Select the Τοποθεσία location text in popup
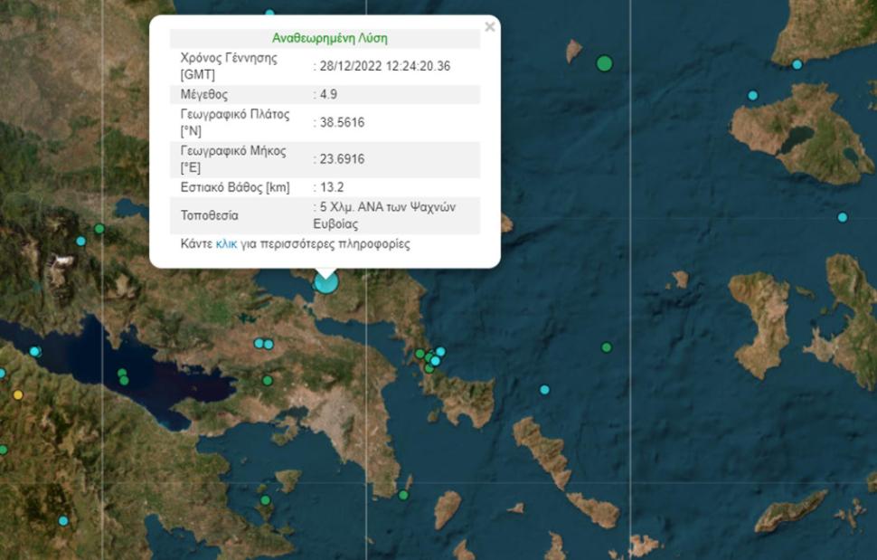Viewport: 877px width, 560px height. click(x=383, y=215)
